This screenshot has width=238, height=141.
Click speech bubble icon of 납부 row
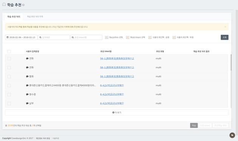coord(27,103)
